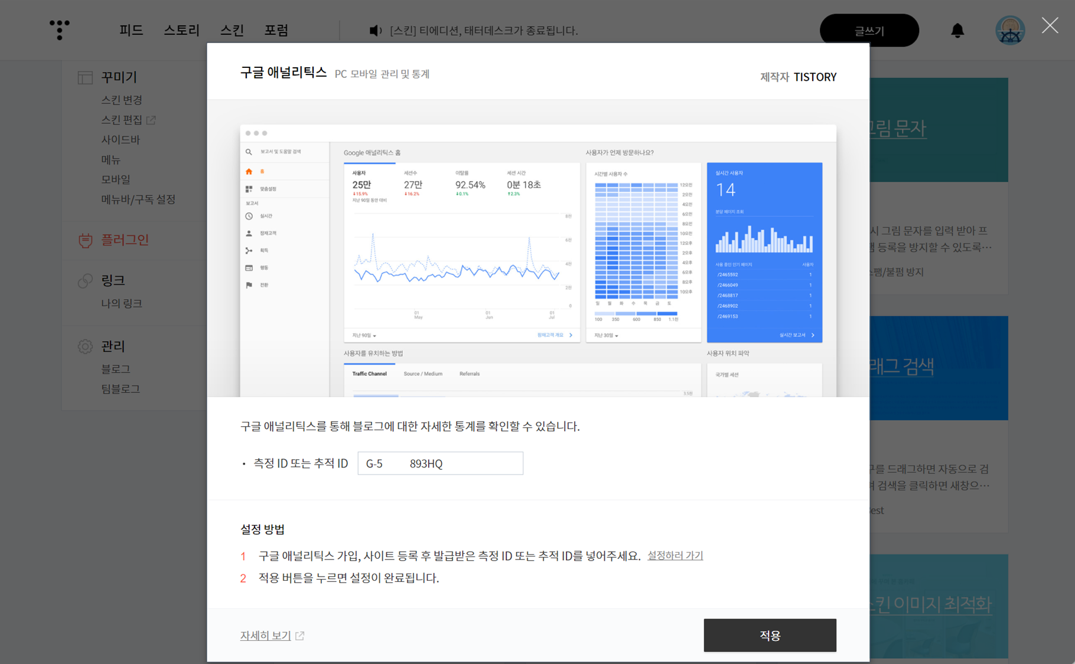The height and width of the screenshot is (664, 1075).
Task: Read the 티에디션 종료 announcement
Action: [x=484, y=30]
